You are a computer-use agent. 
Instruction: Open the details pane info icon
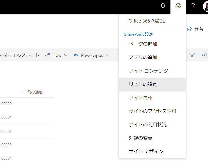(x=204, y=55)
